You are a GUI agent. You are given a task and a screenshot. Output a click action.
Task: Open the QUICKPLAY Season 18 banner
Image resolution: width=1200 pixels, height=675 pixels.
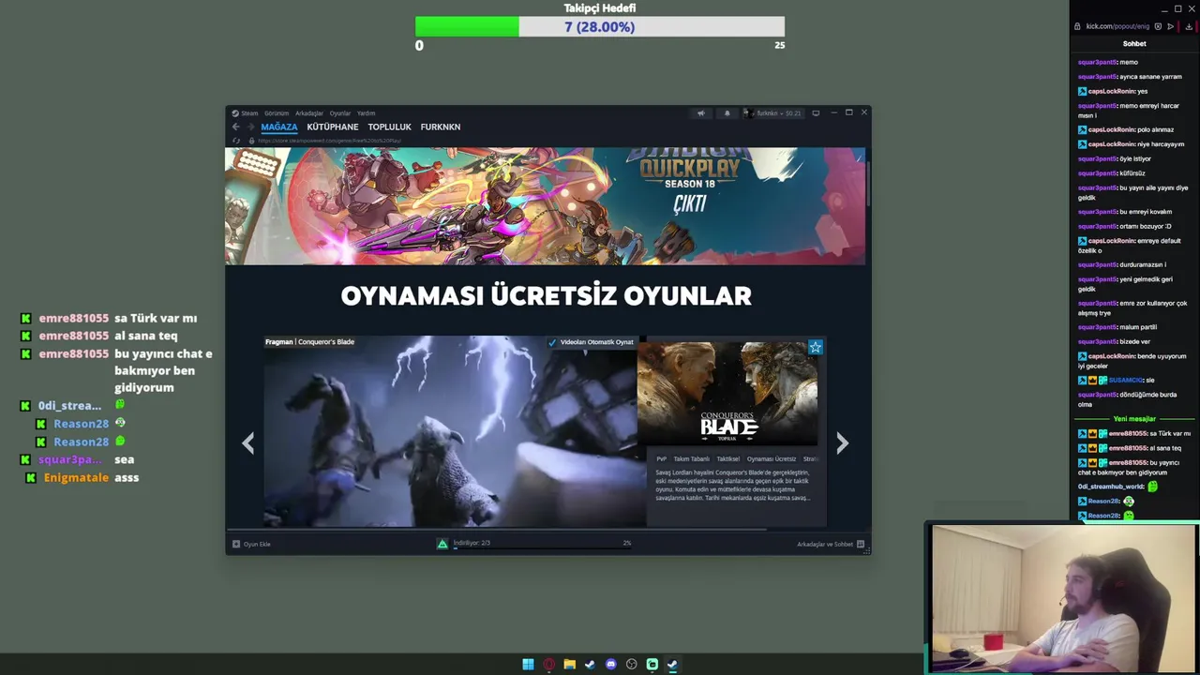545,206
